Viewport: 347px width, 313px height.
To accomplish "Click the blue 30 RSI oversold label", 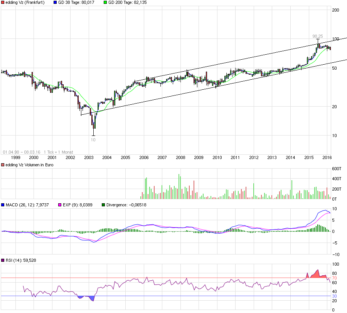I will [334, 296].
